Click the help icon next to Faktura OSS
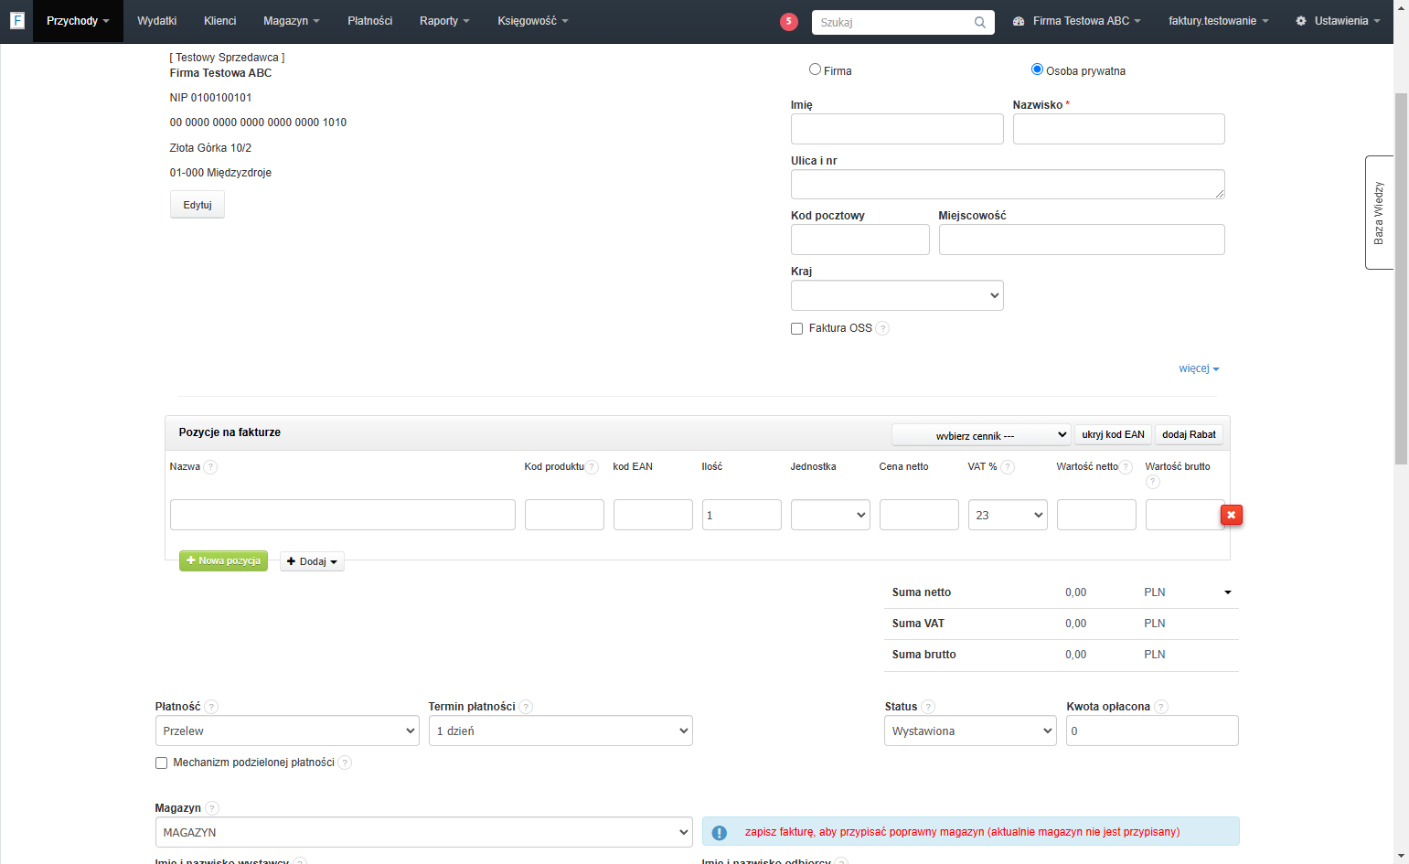 pyautogui.click(x=882, y=328)
